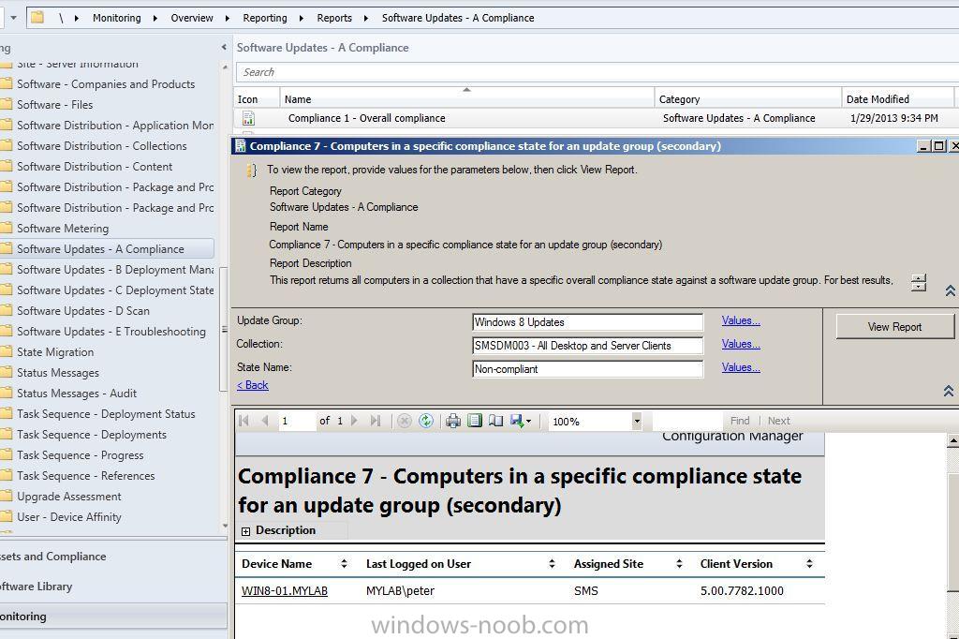Screen dimensions: 959x639
Task: Switch to print layout view
Action: pos(475,421)
